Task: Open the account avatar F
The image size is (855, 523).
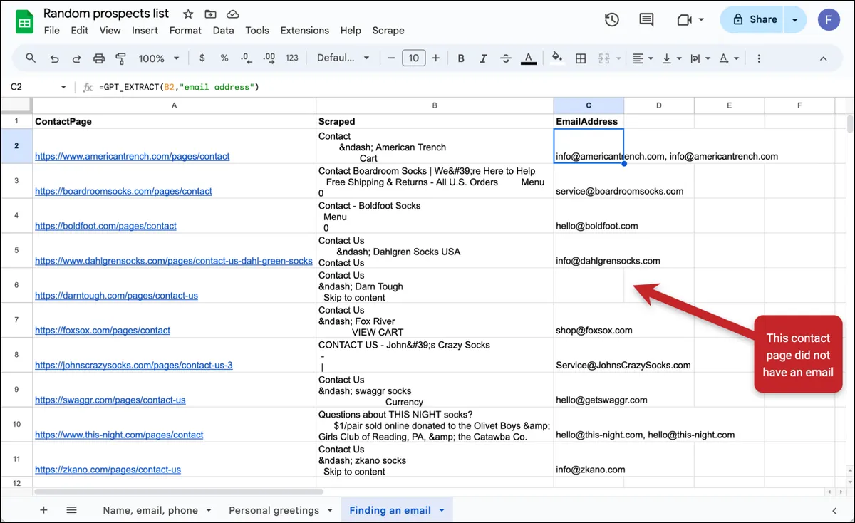Action: click(x=829, y=20)
